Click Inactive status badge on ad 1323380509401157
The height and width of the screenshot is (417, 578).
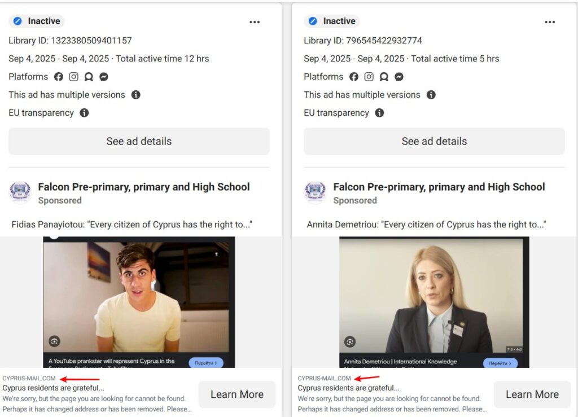(37, 21)
